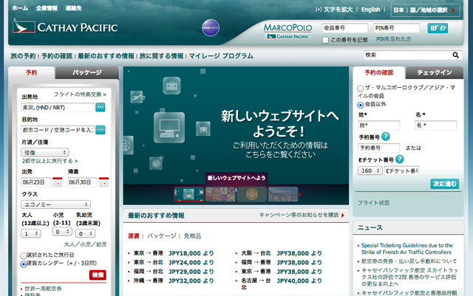Open 旅の予約 navigation menu

tap(23, 56)
